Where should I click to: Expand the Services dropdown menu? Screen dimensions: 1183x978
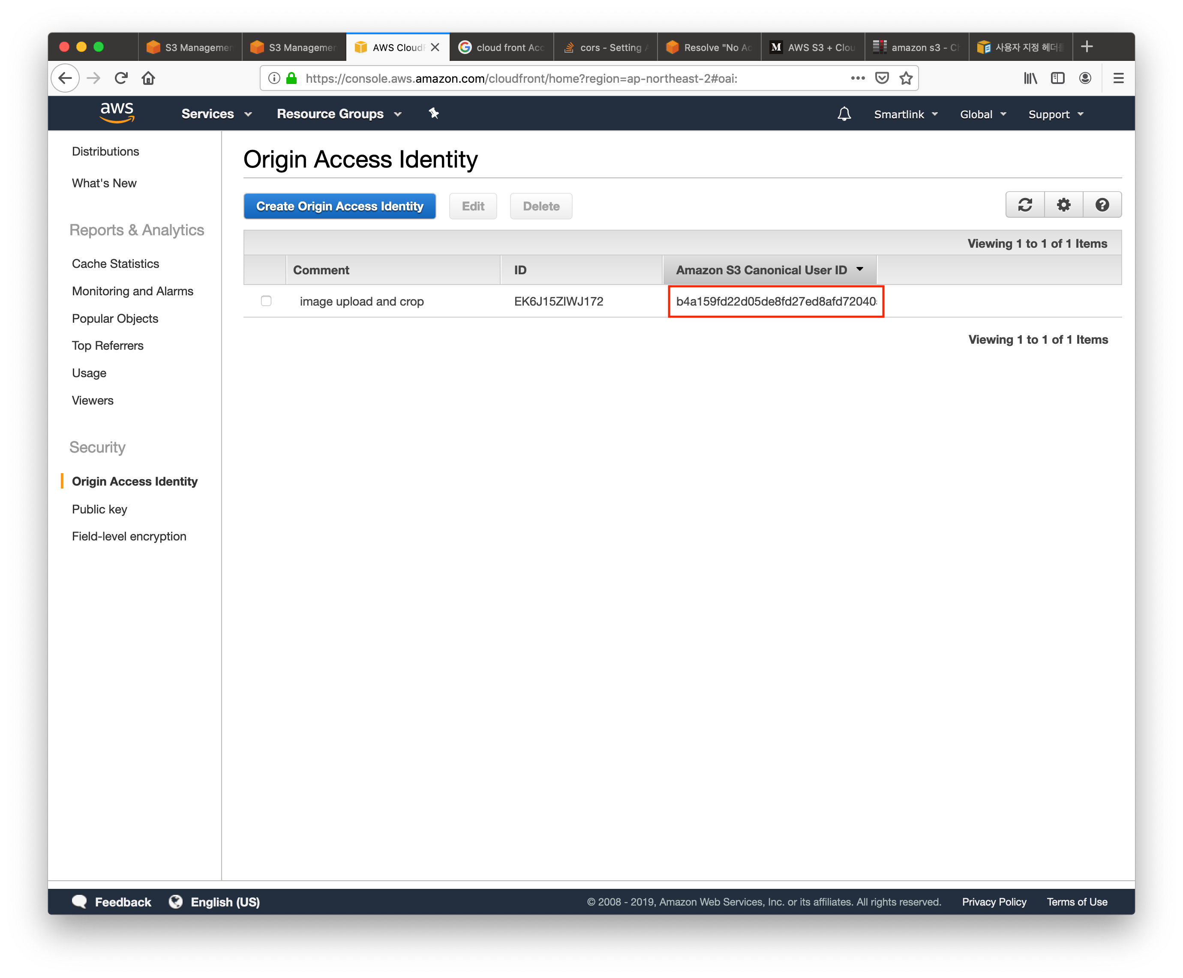[216, 114]
